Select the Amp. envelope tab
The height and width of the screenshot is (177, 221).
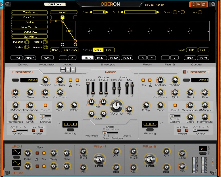(x=88, y=58)
